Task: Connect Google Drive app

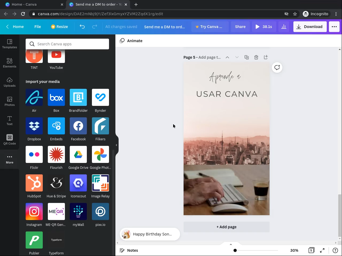Action: coord(78,154)
